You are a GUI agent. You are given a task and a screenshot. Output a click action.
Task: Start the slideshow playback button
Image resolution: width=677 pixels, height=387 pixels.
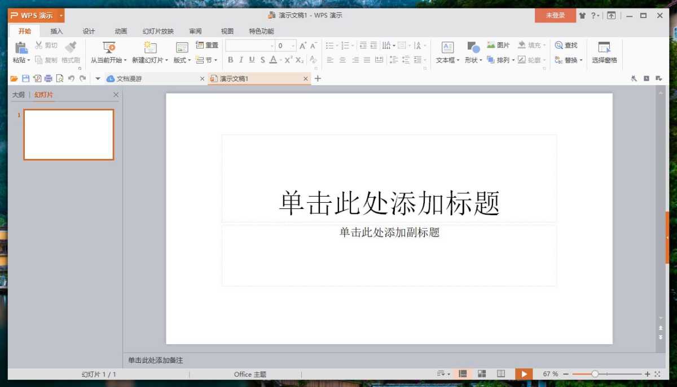(x=523, y=373)
